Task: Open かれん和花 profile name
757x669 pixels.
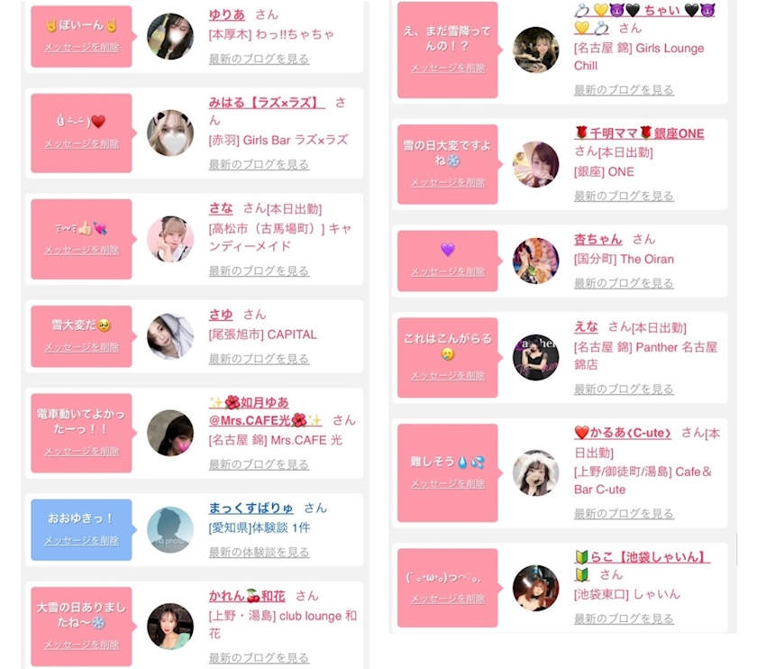Action: coord(247,596)
